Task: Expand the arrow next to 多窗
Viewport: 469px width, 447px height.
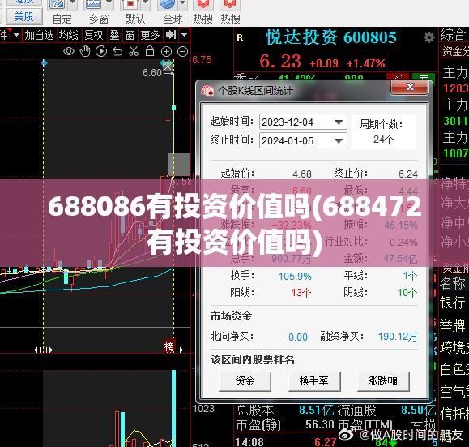Action: pyautogui.click(x=109, y=3)
